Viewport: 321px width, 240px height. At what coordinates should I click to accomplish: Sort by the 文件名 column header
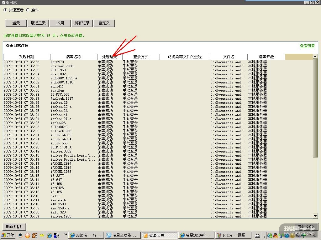tap(229, 57)
